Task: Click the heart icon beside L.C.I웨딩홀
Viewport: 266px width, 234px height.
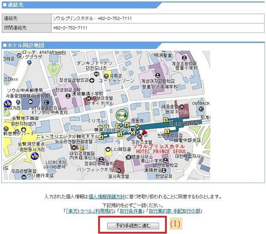Action: 108,149
